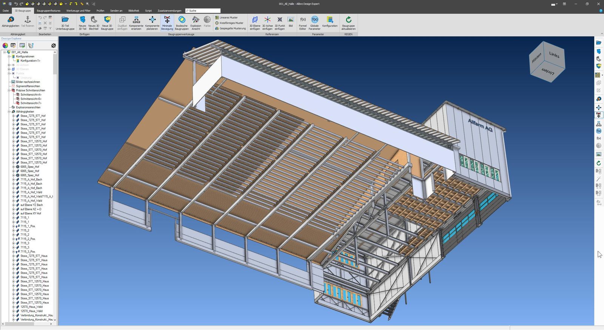Expand the 3D Achsen tree node

click(9, 65)
